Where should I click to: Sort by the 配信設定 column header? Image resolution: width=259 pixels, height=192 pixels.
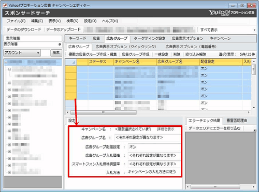[221, 62]
